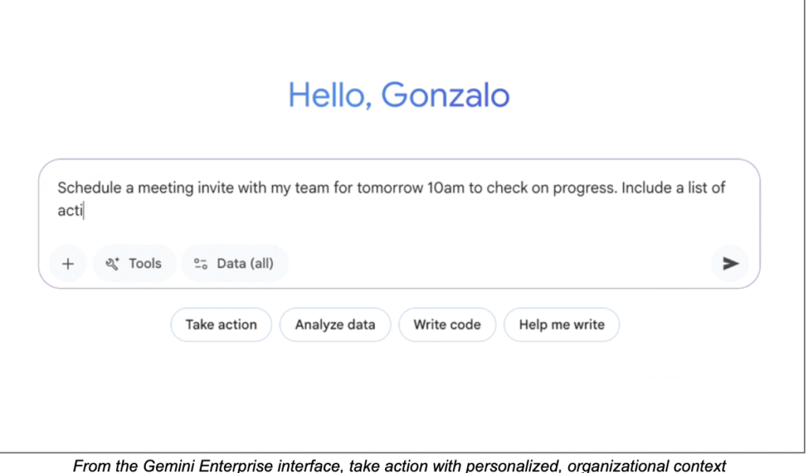Click the word "Schedule" in the prompt
The width and height of the screenshot is (808, 473).
click(87, 188)
